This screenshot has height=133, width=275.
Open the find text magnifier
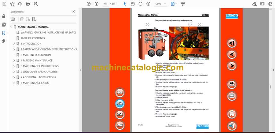(x=36, y=4)
